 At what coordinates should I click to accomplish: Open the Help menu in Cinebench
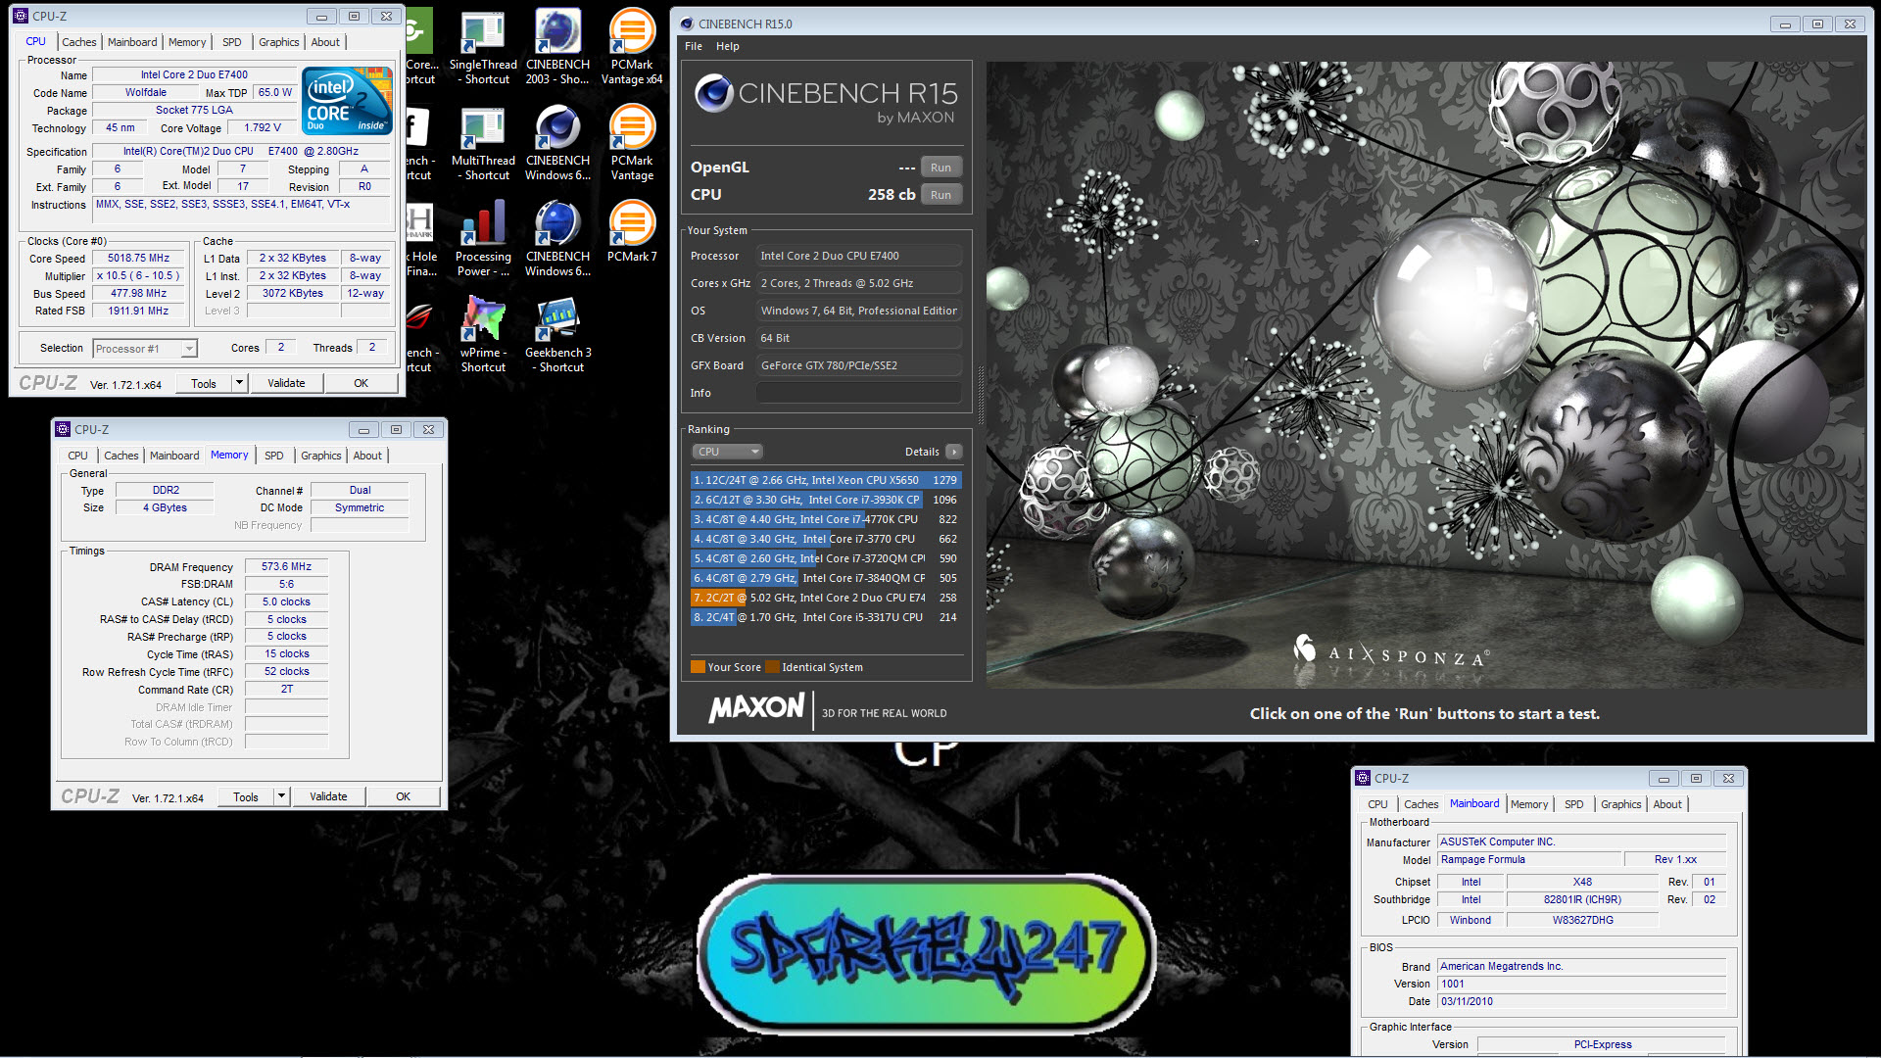[x=728, y=46]
